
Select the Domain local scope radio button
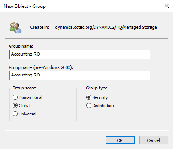(x=15, y=97)
